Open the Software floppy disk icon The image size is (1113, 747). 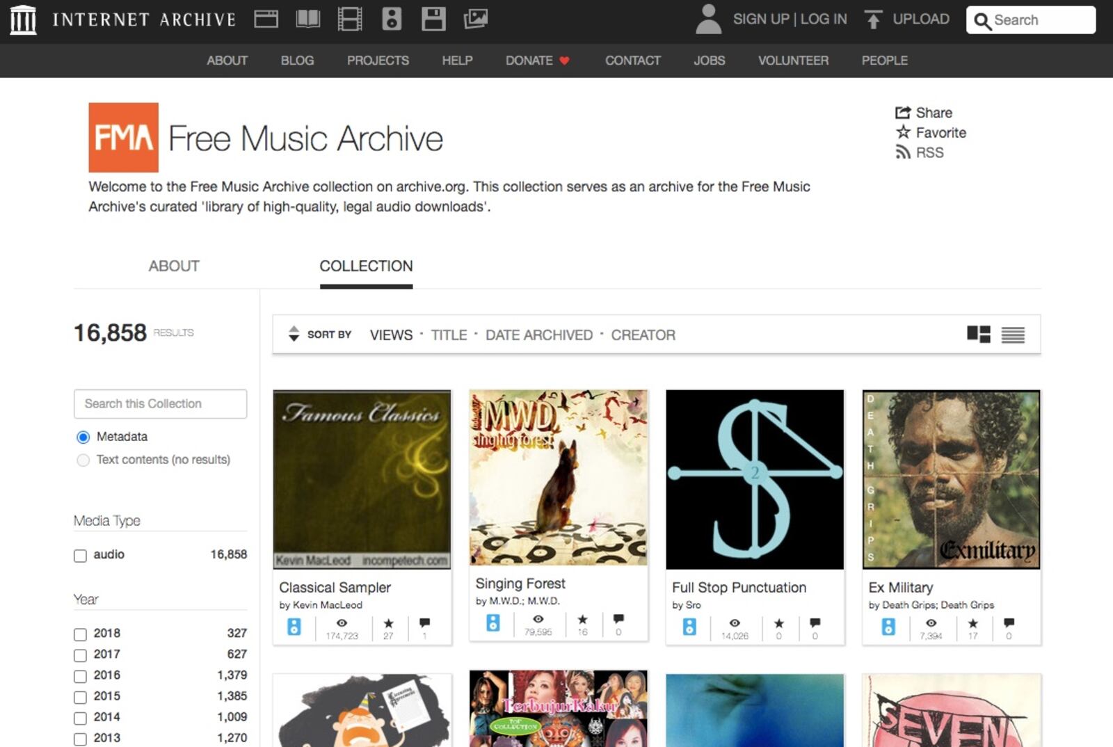click(x=433, y=19)
